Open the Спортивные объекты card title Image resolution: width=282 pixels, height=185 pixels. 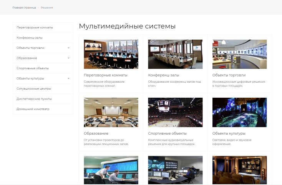pos(167,133)
